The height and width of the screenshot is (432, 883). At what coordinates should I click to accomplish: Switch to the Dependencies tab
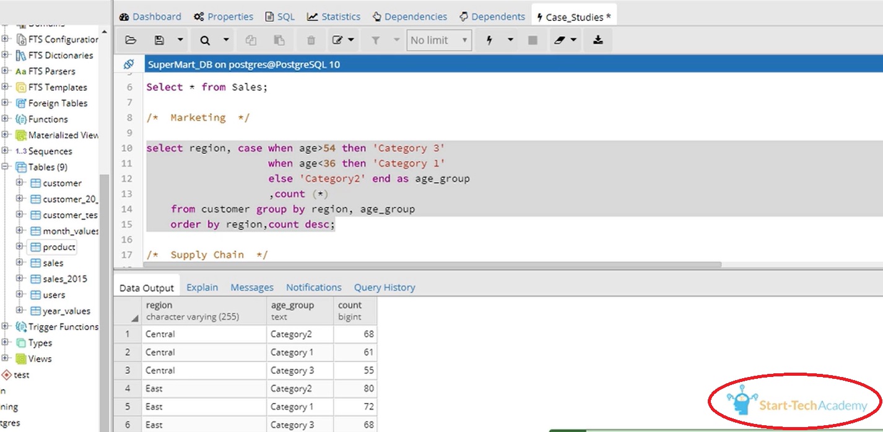tap(410, 17)
